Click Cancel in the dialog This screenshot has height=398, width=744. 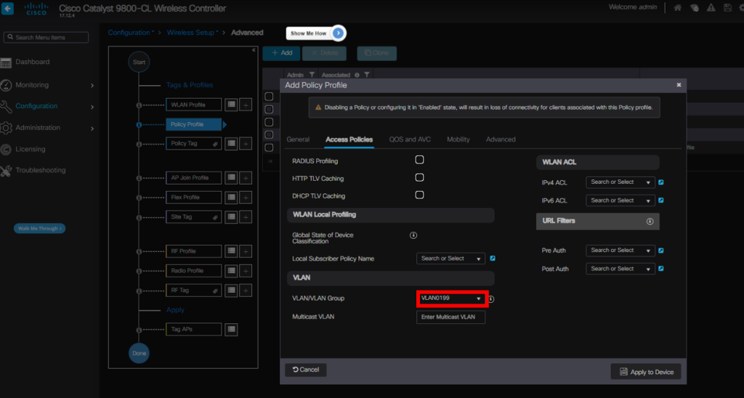(306, 370)
